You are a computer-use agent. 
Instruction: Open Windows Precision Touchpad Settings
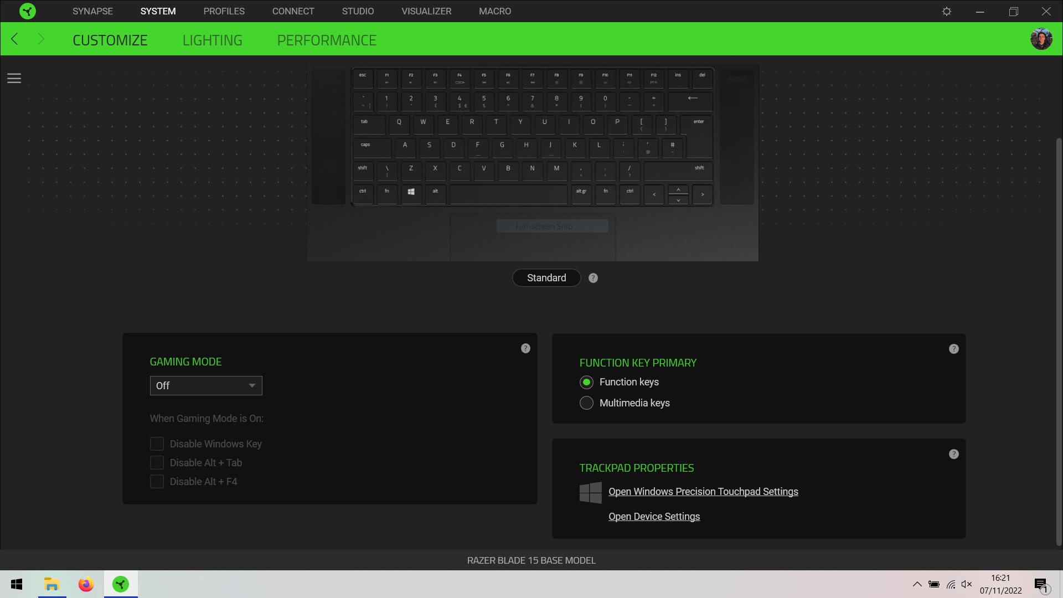click(703, 491)
